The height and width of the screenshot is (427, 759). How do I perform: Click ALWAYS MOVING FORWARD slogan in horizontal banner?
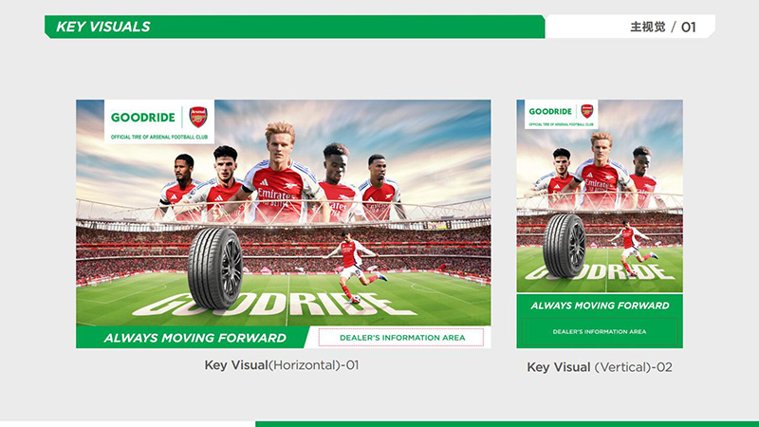[x=195, y=338]
